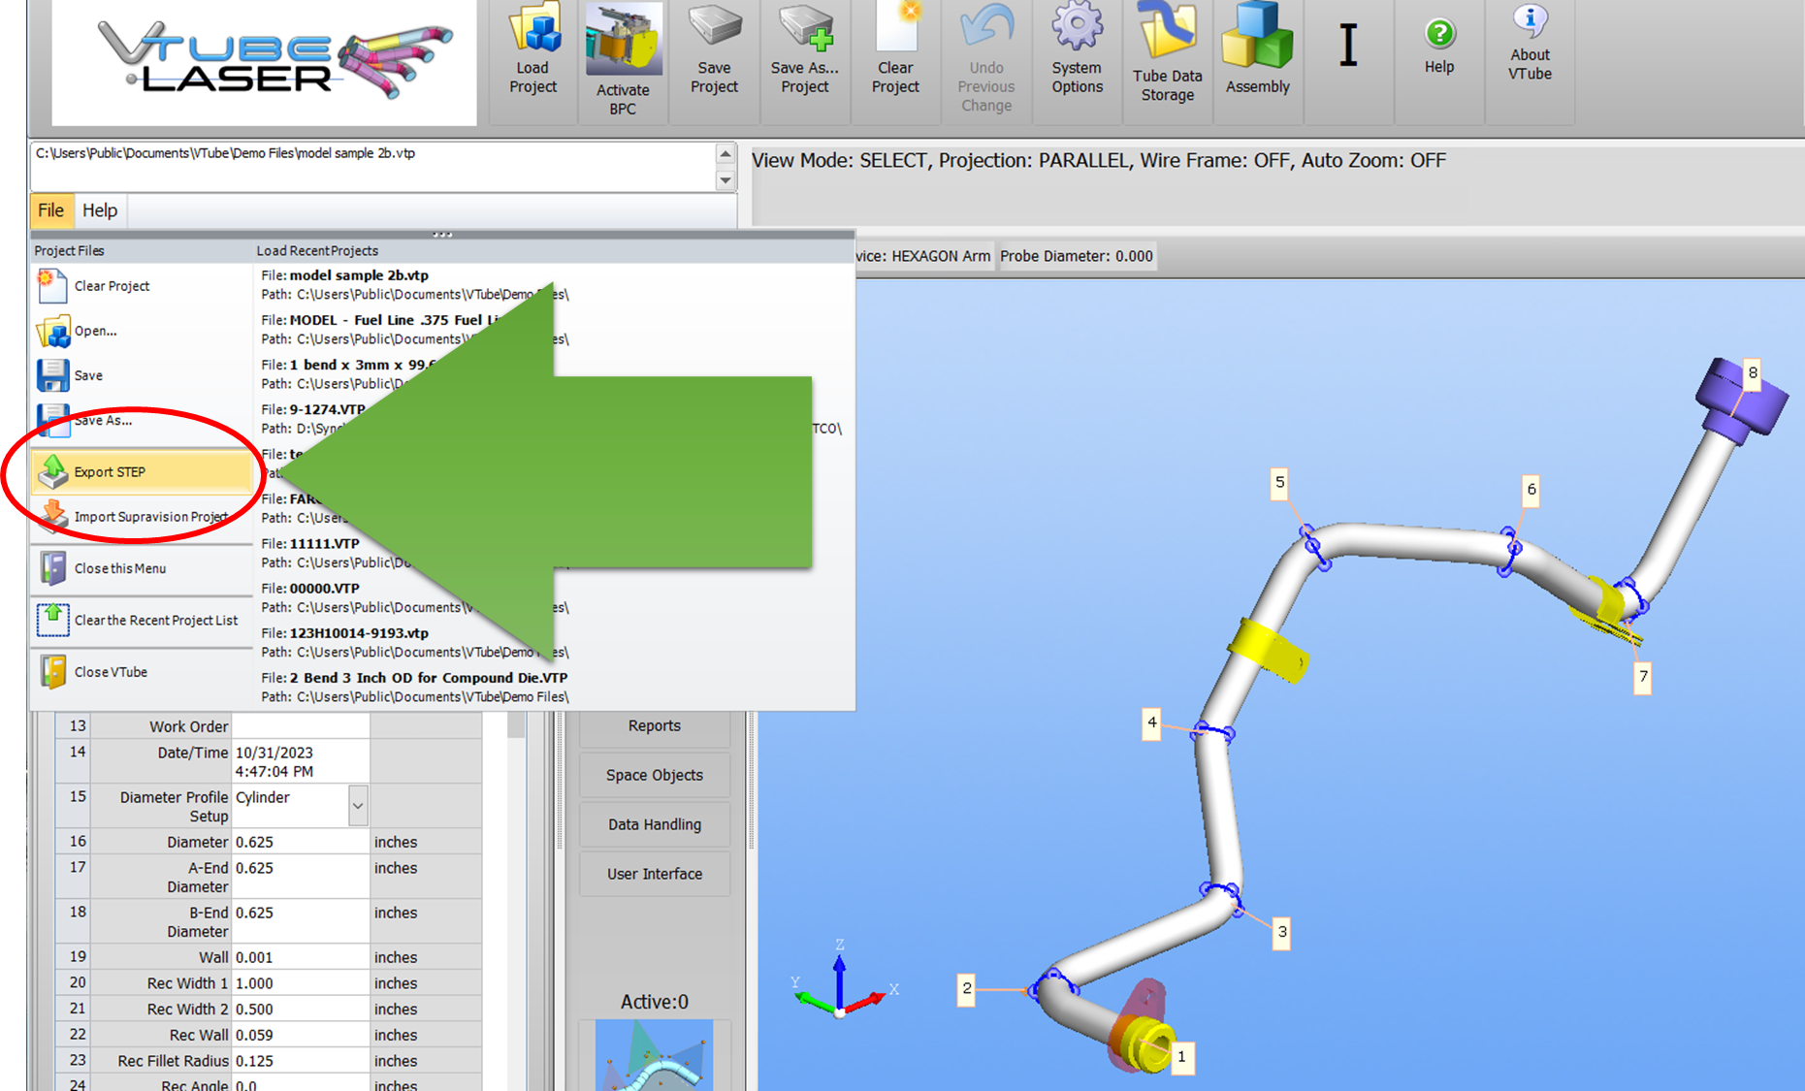This screenshot has height=1091, width=1805.
Task: Click point label 6 in viewport
Action: point(1531,489)
